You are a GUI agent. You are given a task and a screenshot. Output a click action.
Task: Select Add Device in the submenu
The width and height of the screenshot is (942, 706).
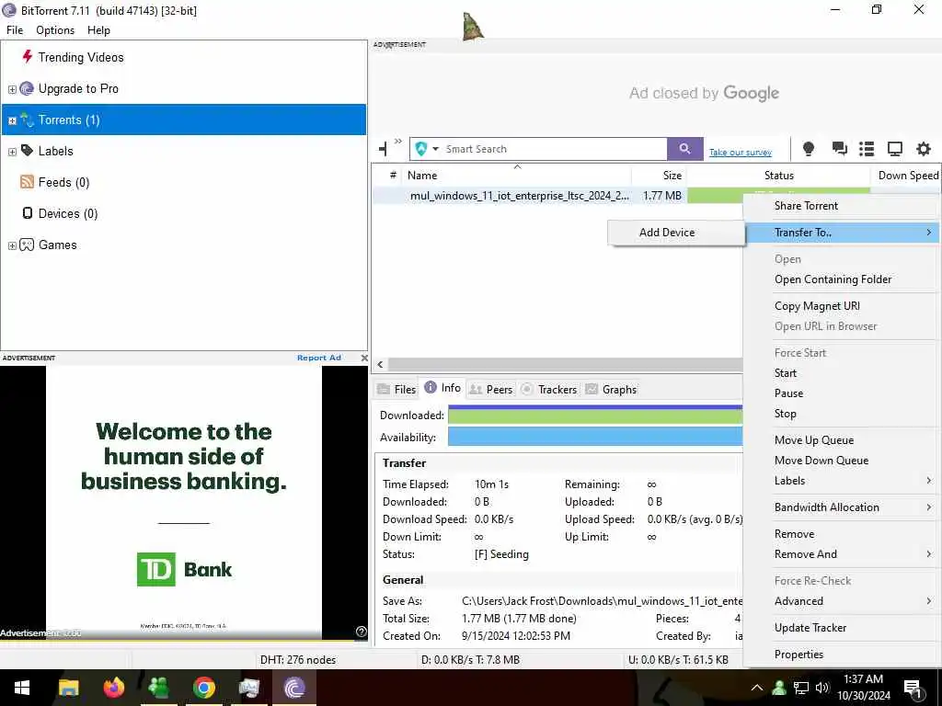676,233
